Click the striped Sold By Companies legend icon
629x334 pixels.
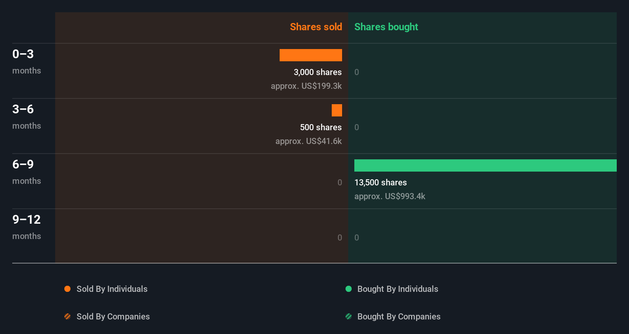pos(67,316)
